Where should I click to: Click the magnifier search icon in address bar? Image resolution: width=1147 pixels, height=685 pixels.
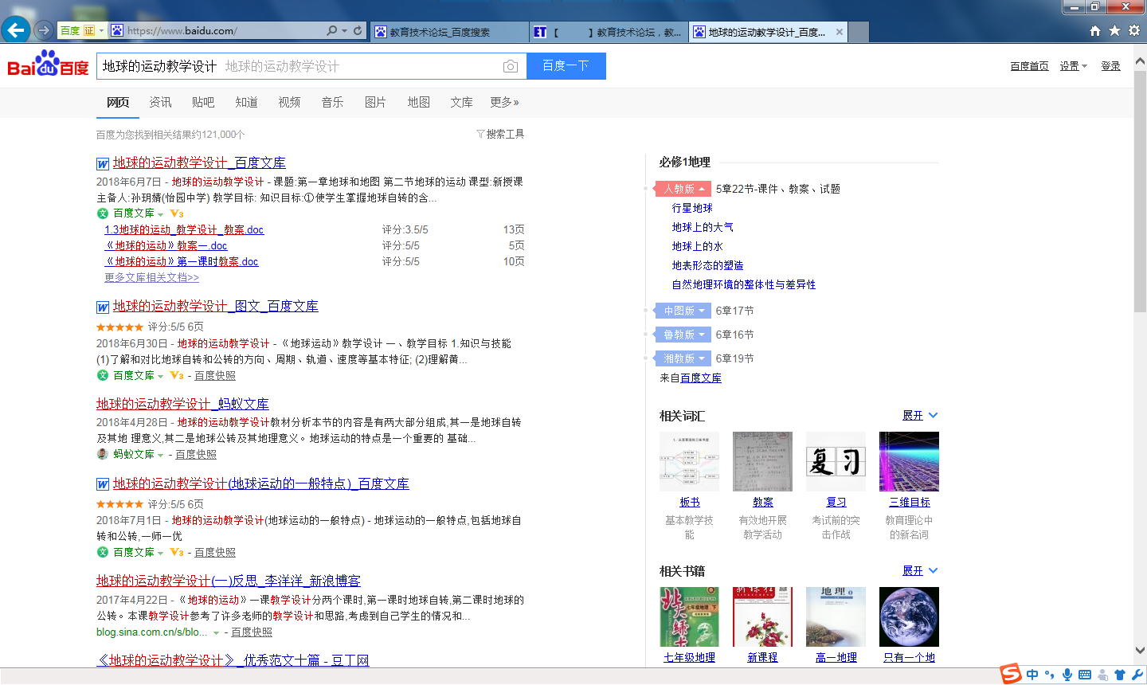[331, 30]
